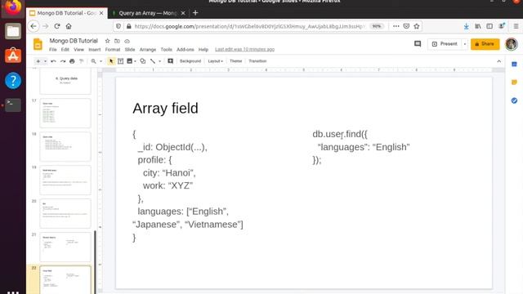523x294 pixels.
Task: Click the move-to-folder icon beside the title
Action: pos(117,41)
